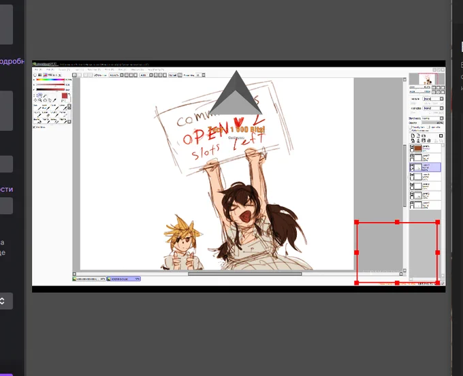Screen dimensions: 463x376
Task: Transfer layer down button
Action: tap(413, 140)
